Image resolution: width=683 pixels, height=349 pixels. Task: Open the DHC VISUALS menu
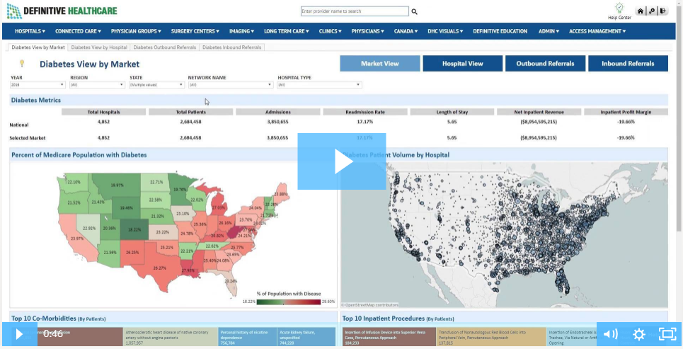tap(445, 31)
